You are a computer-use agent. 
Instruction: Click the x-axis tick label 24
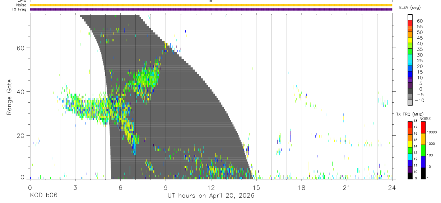pos(392,187)
